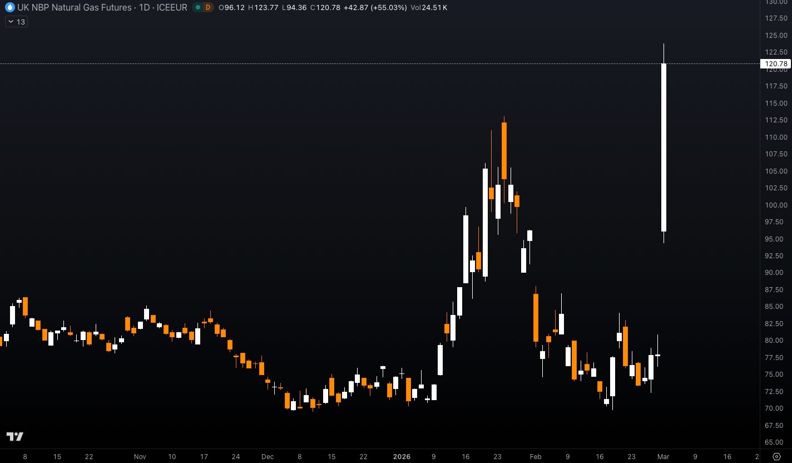Click the green market status dot
Viewport: 792px width, 463px height.
coord(198,8)
